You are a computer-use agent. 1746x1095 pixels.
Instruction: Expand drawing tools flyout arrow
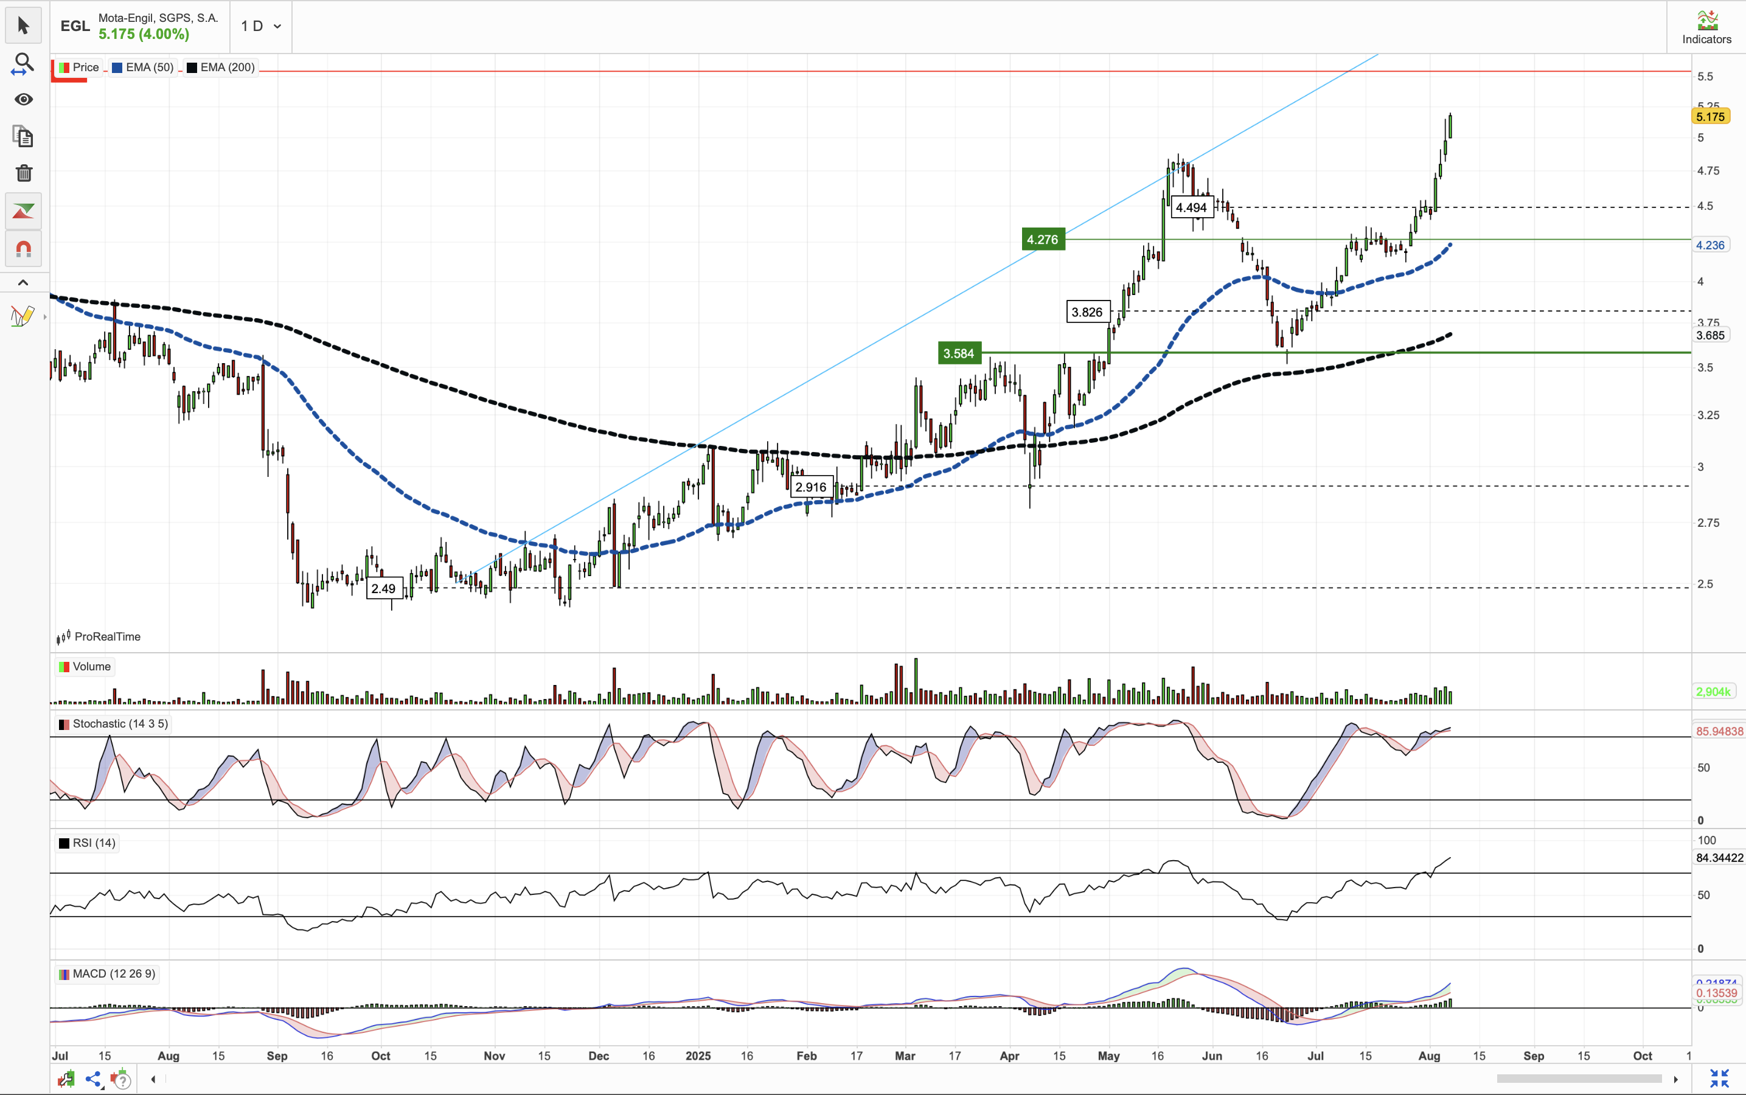click(x=45, y=316)
